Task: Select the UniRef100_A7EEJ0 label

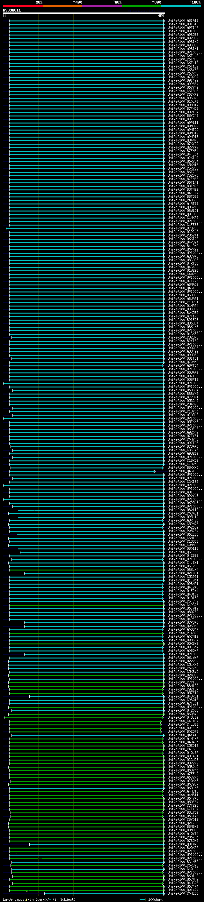Action: [x=183, y=774]
